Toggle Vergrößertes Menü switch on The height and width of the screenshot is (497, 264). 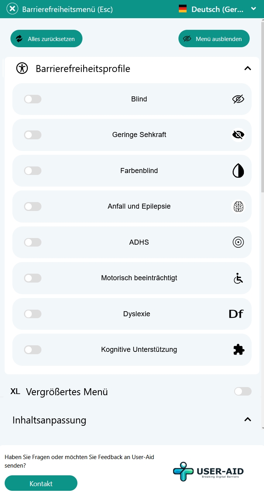(x=243, y=391)
